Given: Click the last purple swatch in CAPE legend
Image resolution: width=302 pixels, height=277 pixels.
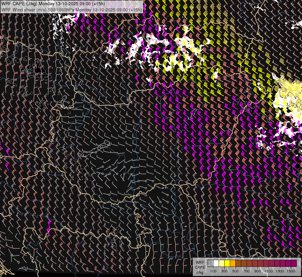Looking at the screenshot, I should point(293,263).
